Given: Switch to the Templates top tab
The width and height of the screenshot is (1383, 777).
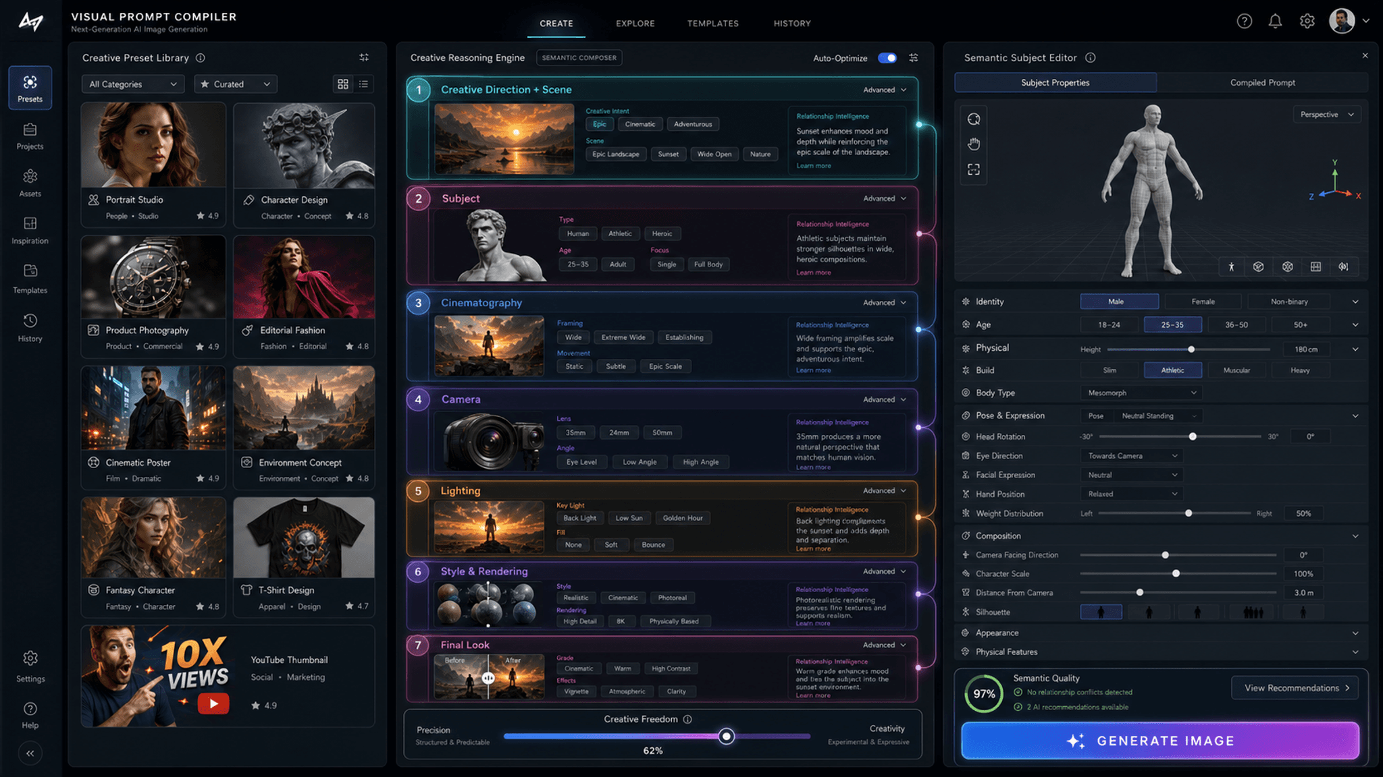Looking at the screenshot, I should (713, 24).
